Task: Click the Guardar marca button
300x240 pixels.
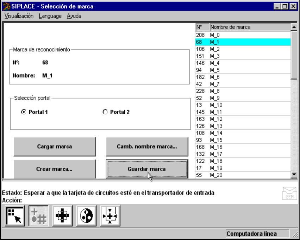Action: click(147, 169)
